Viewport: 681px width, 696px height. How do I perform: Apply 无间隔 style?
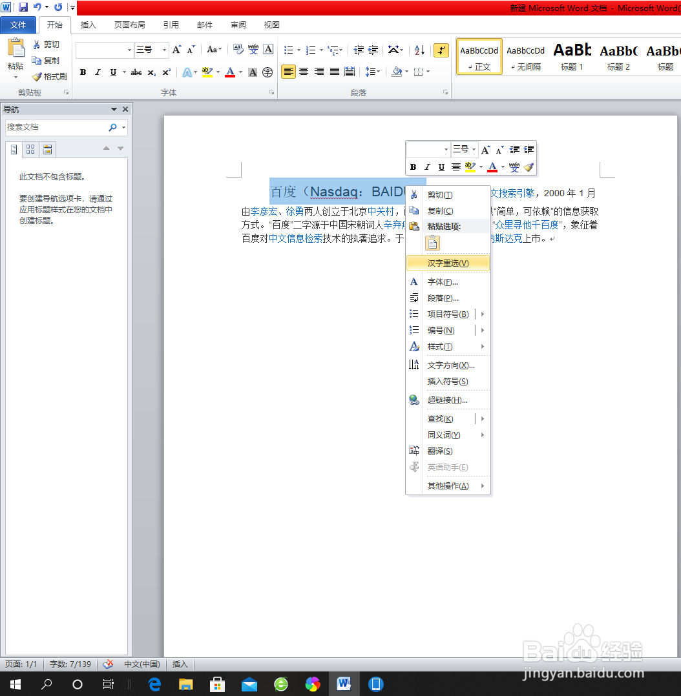pos(525,56)
